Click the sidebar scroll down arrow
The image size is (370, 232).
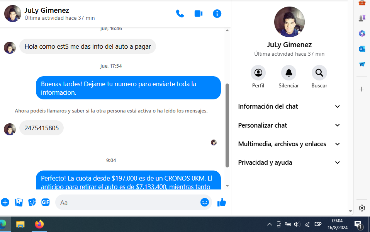coord(350,212)
